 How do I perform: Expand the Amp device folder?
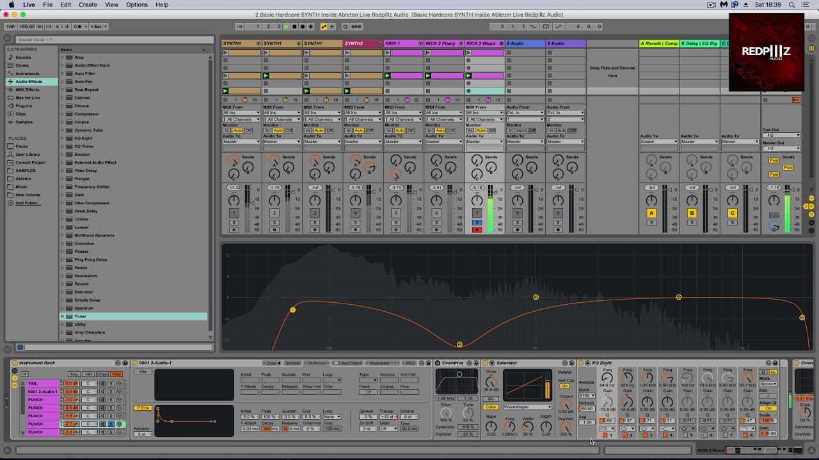click(63, 57)
